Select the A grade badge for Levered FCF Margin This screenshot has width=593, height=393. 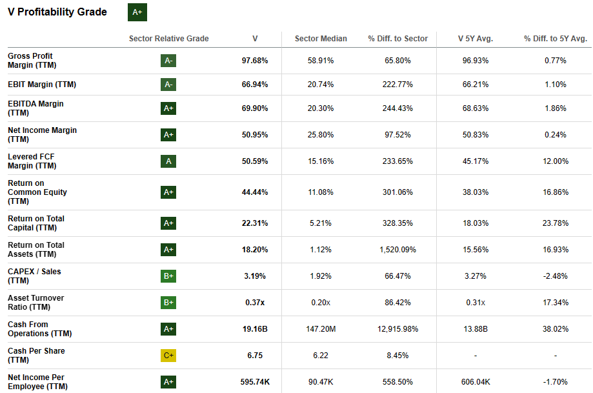[168, 161]
